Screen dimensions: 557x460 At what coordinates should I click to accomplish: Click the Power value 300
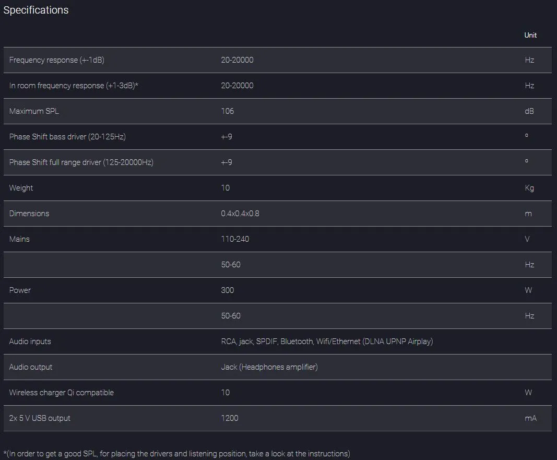(x=228, y=290)
